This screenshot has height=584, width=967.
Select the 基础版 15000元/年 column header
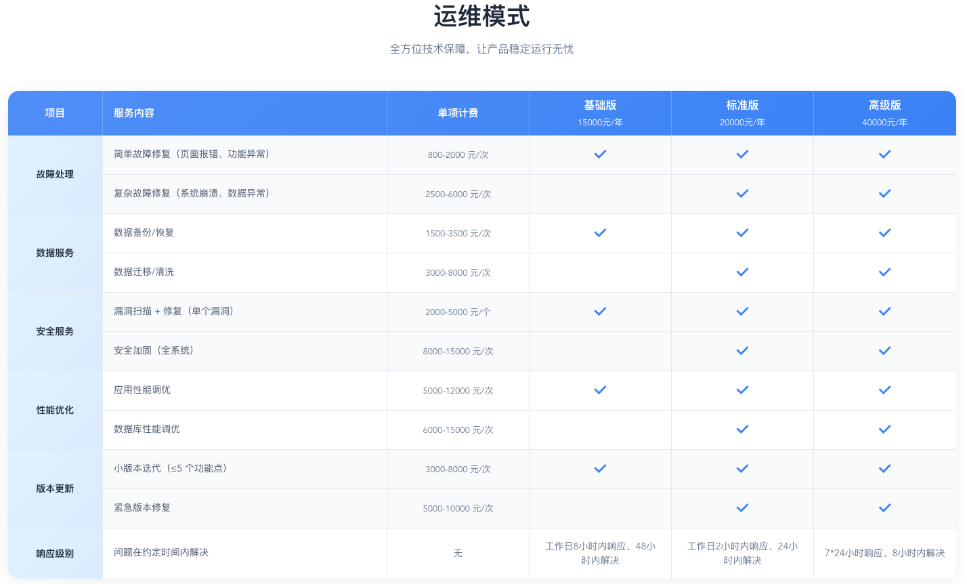600,113
